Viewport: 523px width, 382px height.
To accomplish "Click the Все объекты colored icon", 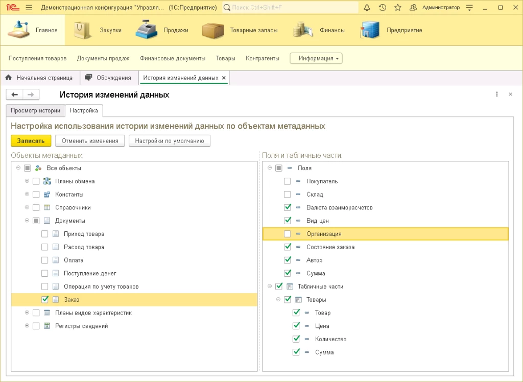I will (38, 168).
